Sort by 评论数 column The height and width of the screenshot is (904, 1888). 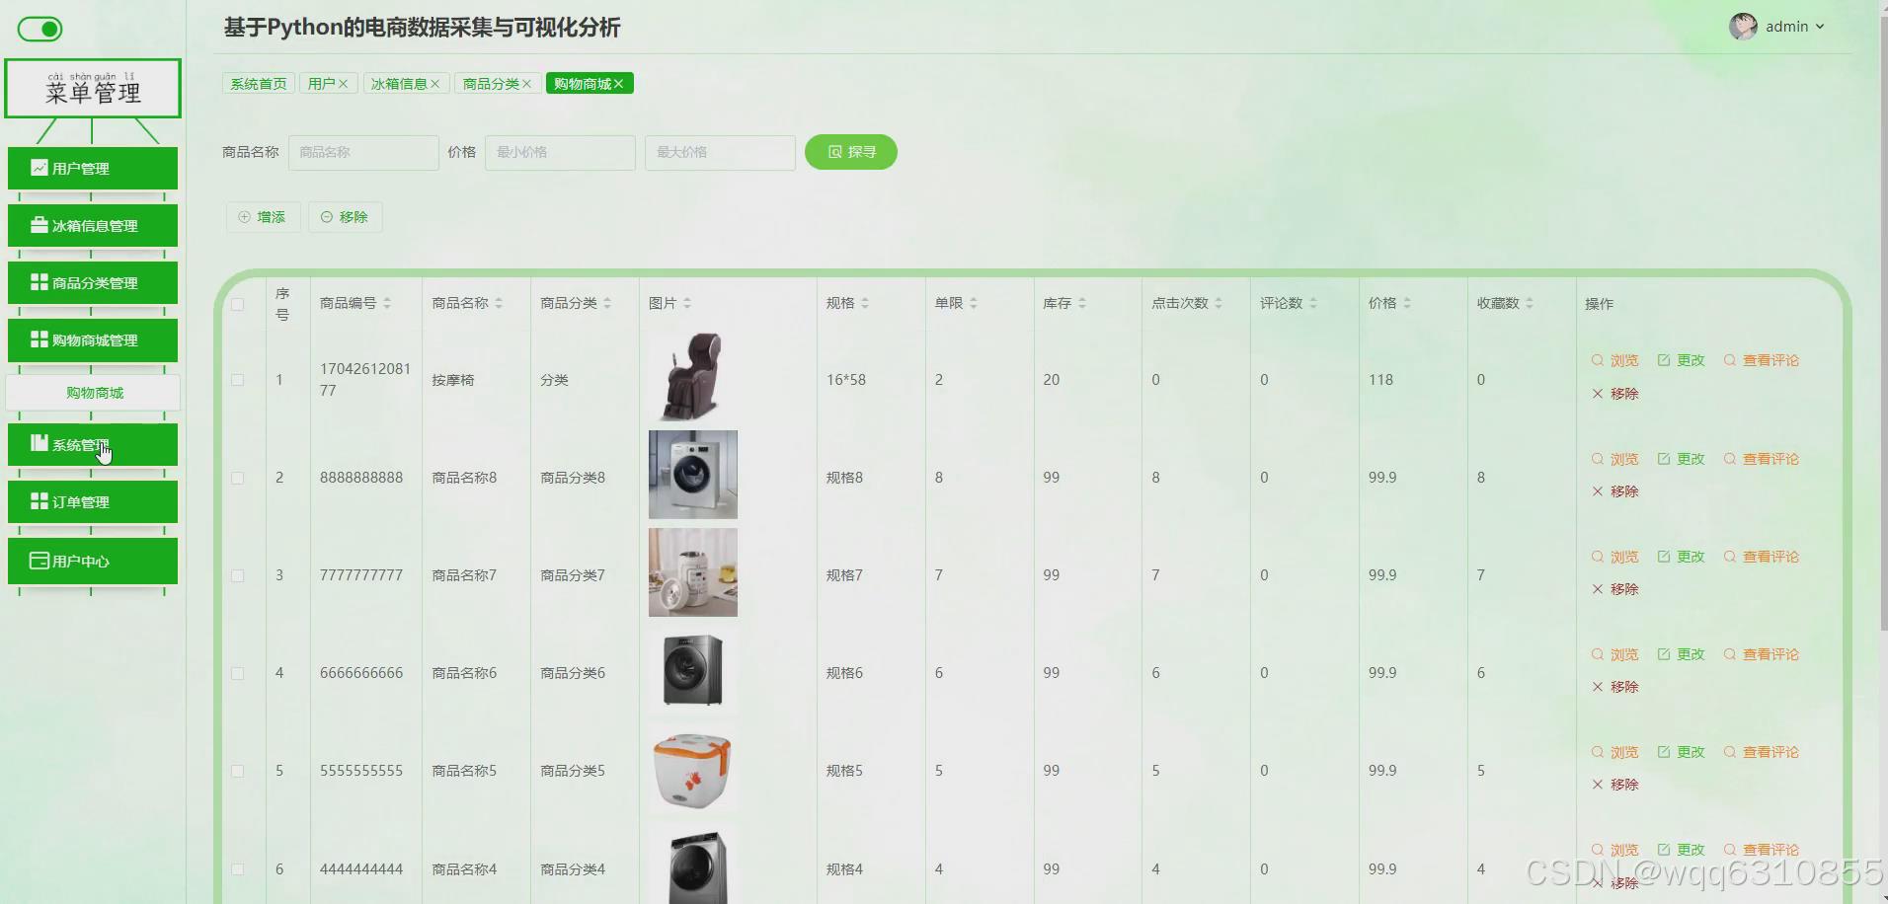click(1313, 303)
